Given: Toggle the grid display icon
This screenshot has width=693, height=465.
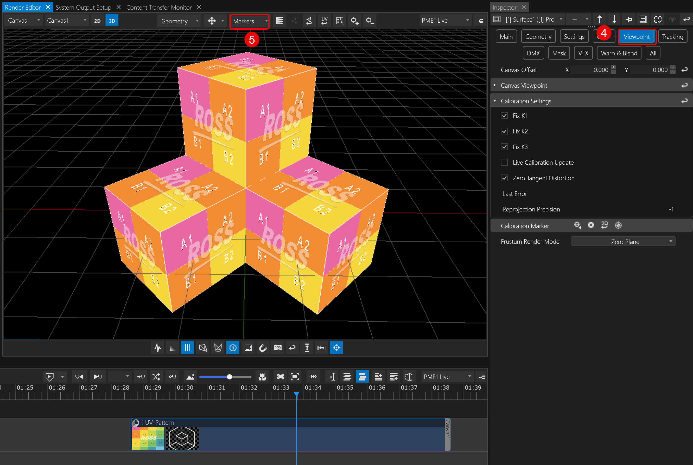Looking at the screenshot, I should (187, 347).
